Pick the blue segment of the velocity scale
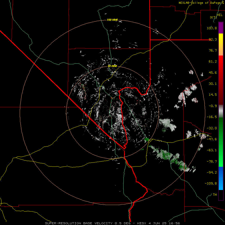The height and width of the screenshot is (225, 225). [221, 178]
